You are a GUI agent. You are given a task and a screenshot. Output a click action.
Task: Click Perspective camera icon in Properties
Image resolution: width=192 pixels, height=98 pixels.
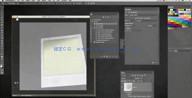coord(133,18)
